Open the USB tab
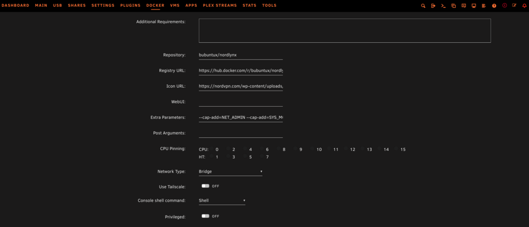529x227 pixels. coord(58,5)
